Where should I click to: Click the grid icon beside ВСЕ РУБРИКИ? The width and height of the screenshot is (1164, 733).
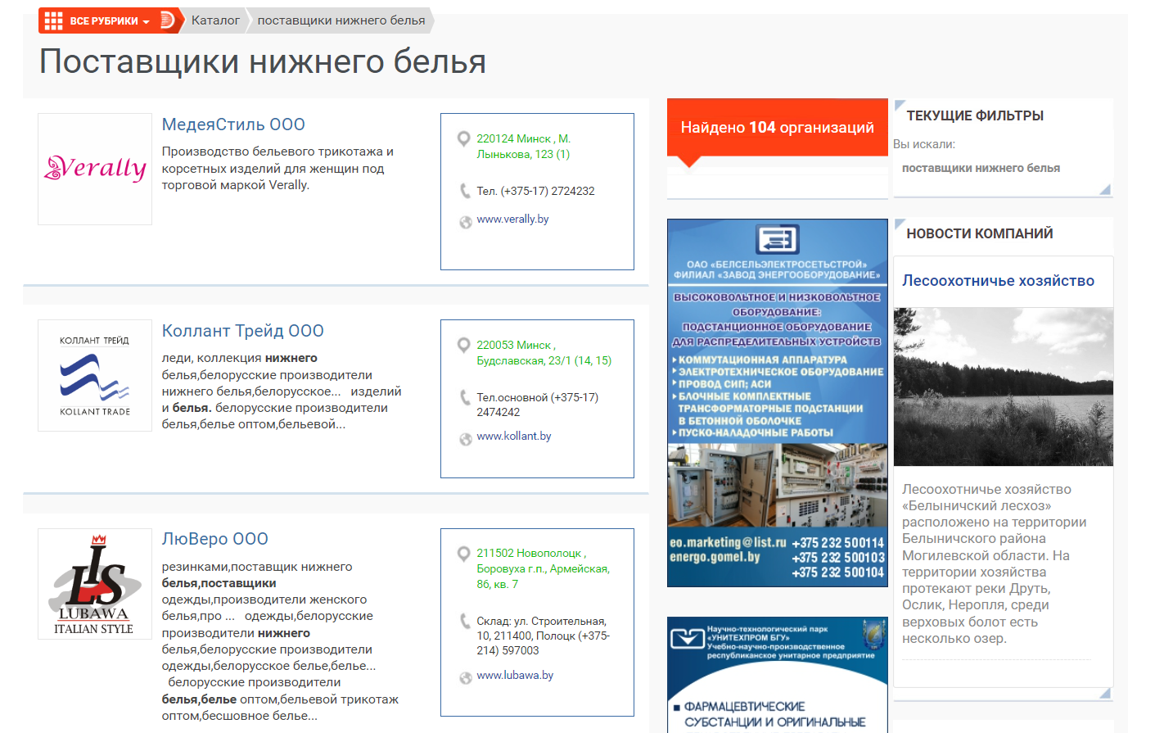[x=53, y=21]
